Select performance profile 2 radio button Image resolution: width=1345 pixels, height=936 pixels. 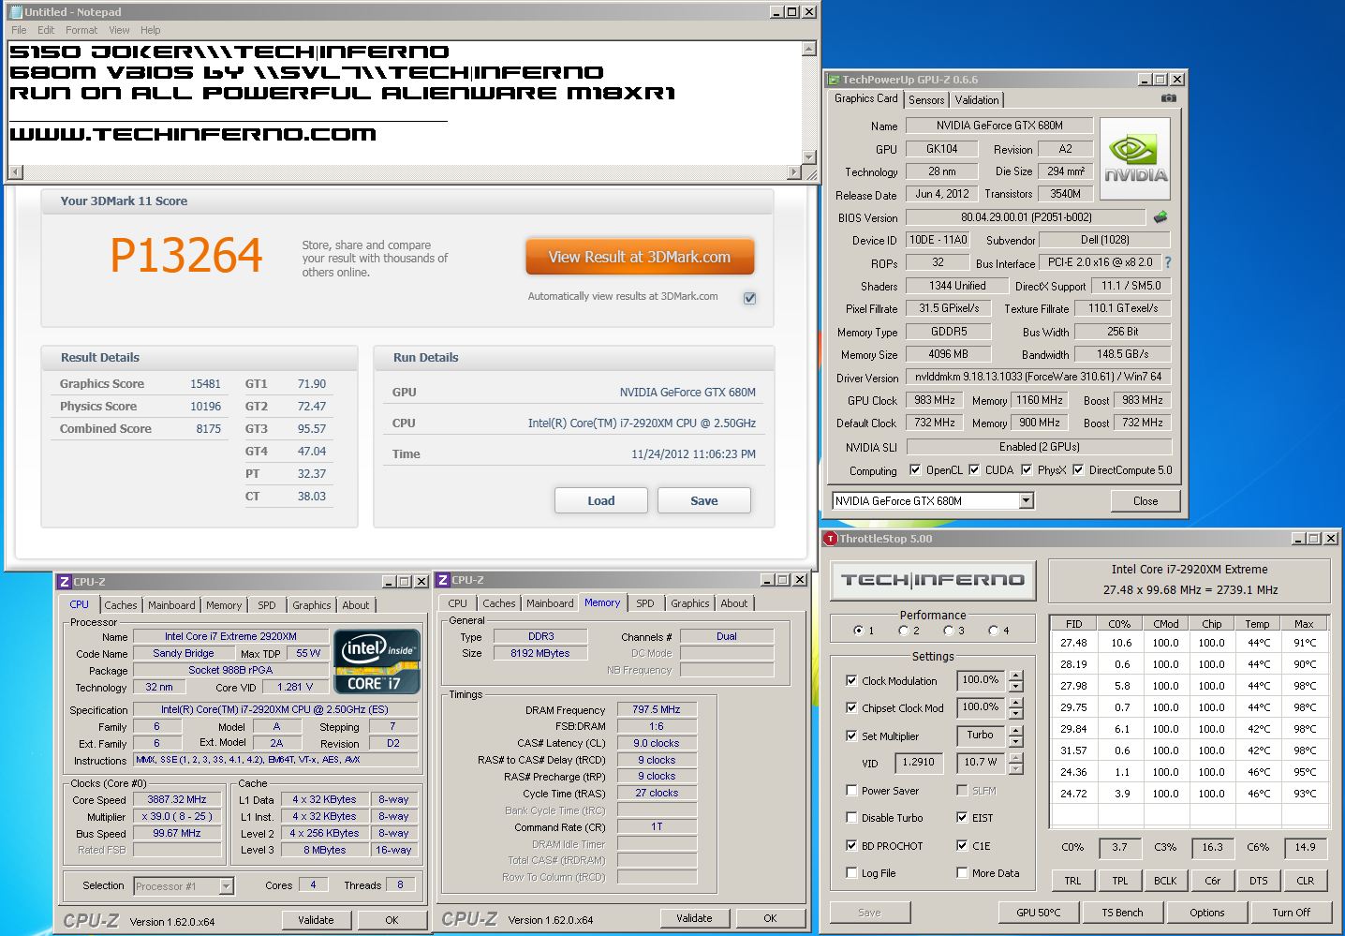(x=904, y=631)
